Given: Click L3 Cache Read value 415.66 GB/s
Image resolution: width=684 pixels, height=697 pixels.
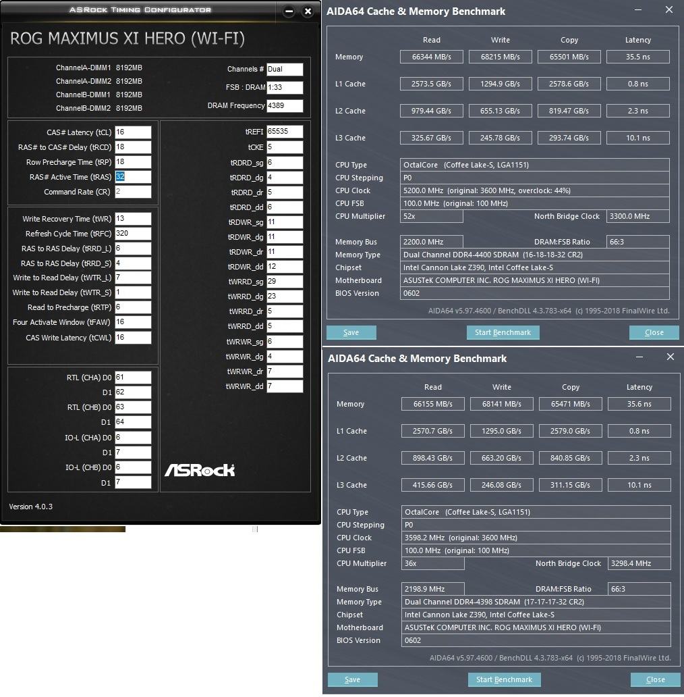Looking at the screenshot, I should pos(433,485).
